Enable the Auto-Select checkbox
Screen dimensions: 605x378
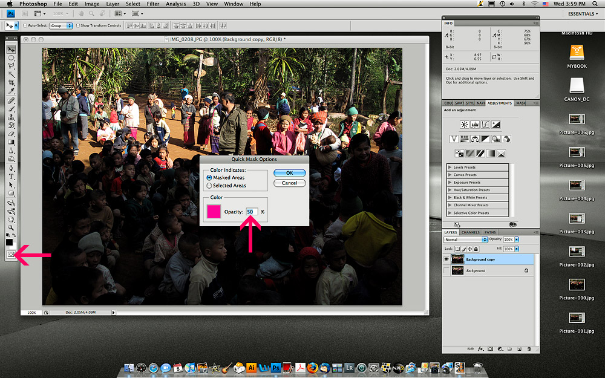click(25, 25)
